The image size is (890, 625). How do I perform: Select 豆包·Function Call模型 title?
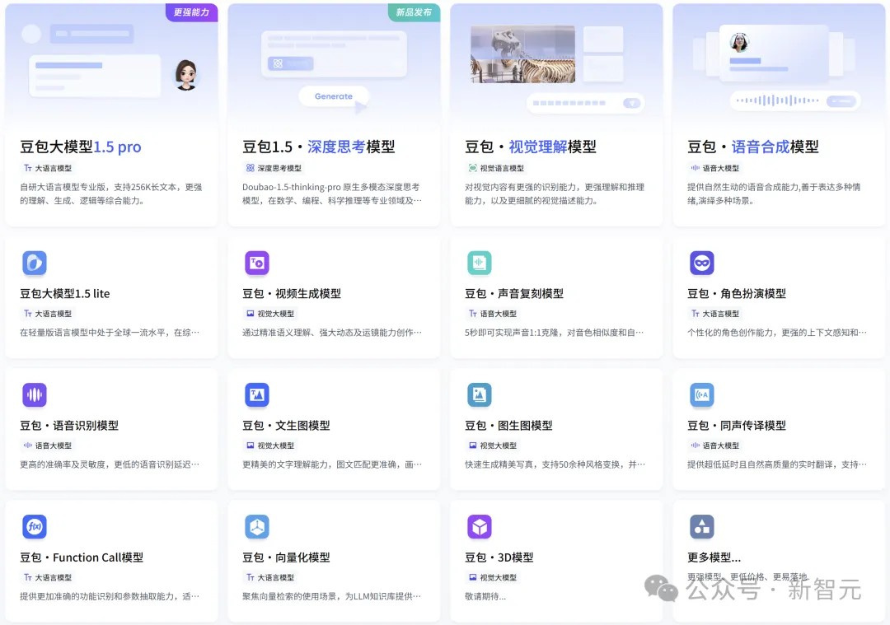point(82,557)
